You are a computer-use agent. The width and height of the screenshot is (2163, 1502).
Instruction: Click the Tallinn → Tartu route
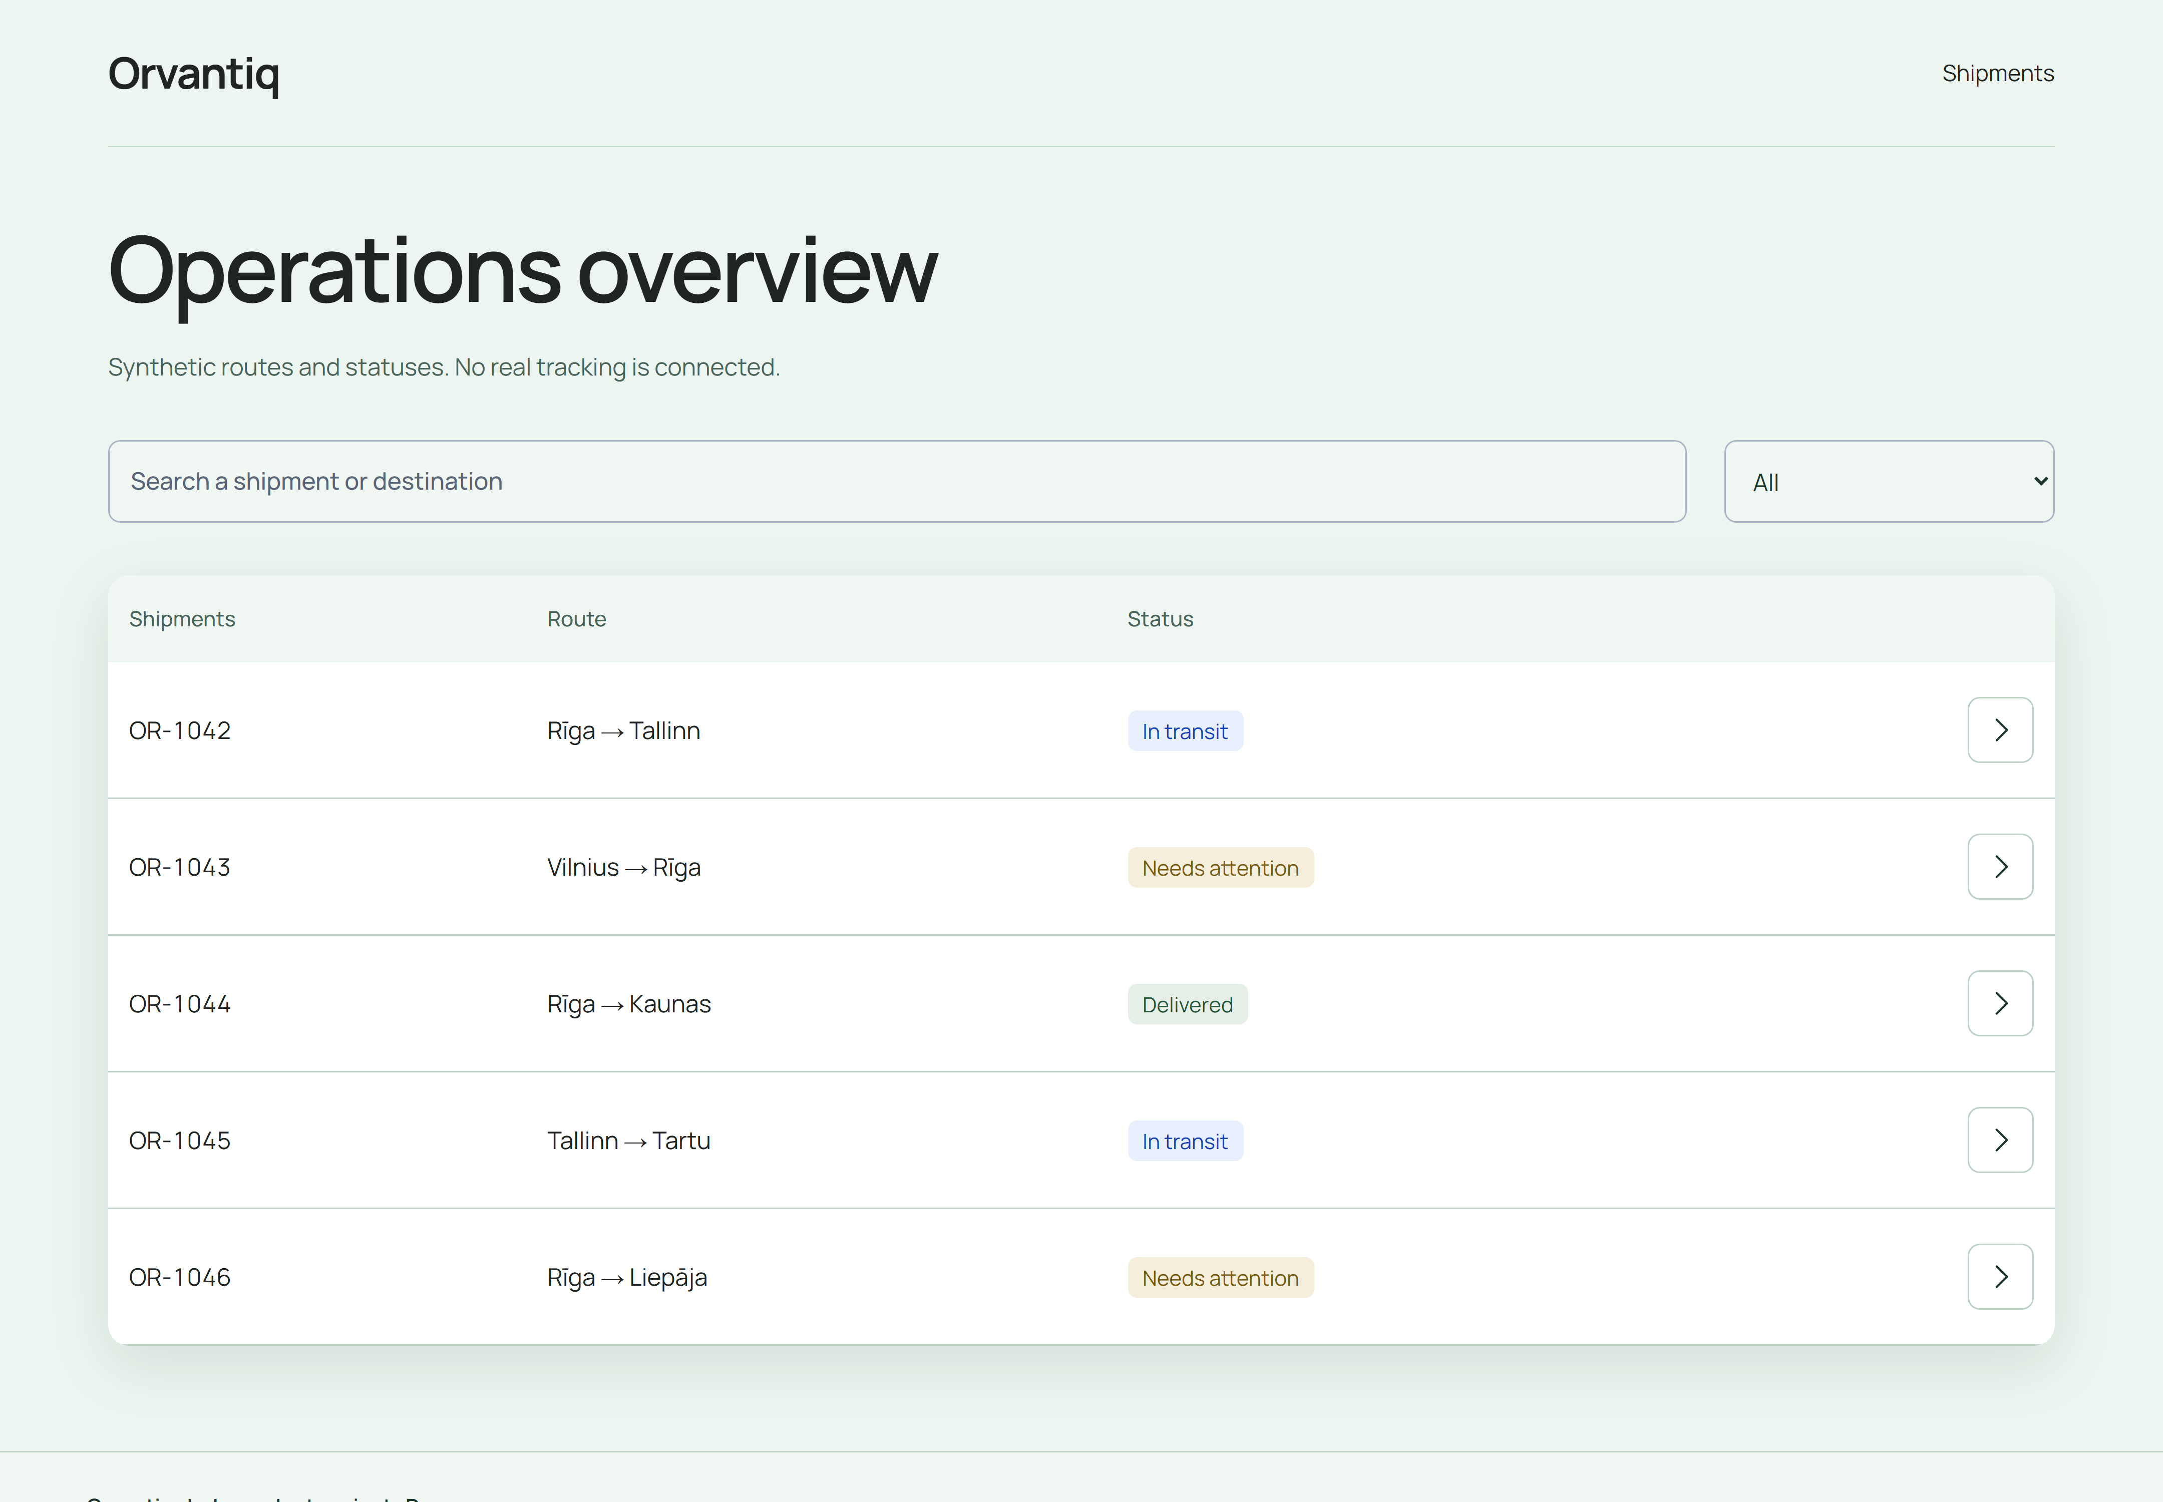point(629,1141)
